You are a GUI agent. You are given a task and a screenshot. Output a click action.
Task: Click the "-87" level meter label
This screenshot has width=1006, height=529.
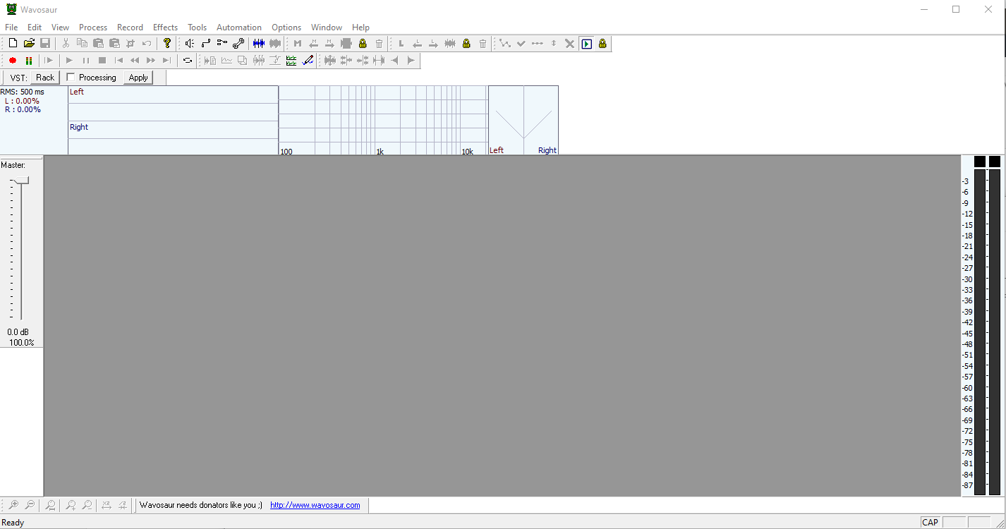tap(967, 485)
